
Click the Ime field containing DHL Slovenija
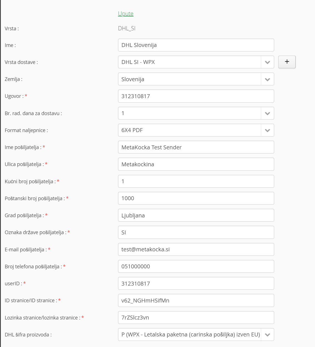196,45
